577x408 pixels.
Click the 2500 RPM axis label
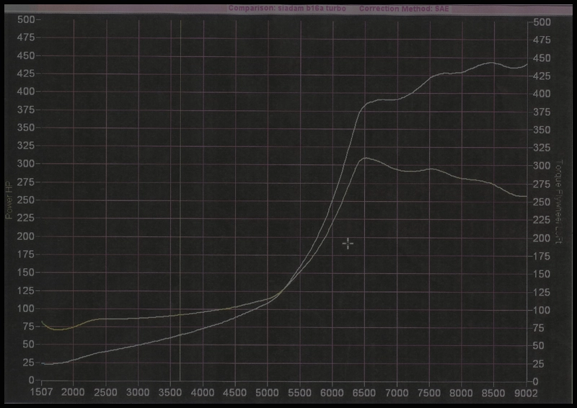point(105,393)
